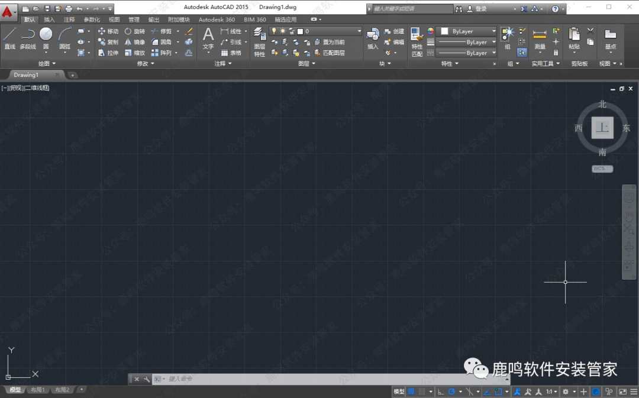Expand the Draw (绘图) panel
The width and height of the screenshot is (639, 398).
(x=47, y=63)
